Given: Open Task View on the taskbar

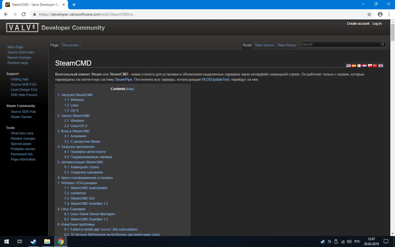Looking at the screenshot, I should 19,241.
